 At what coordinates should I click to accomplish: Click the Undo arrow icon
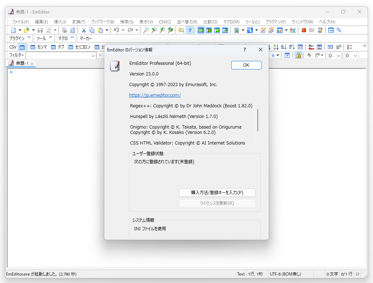point(116,30)
